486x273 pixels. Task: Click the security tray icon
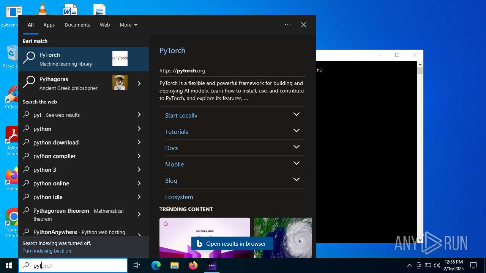419,265
